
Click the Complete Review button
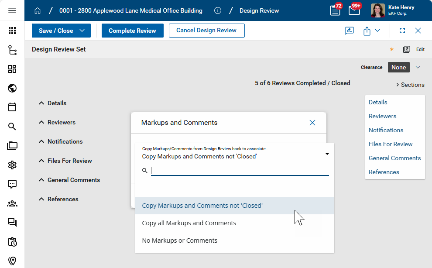[x=132, y=31]
